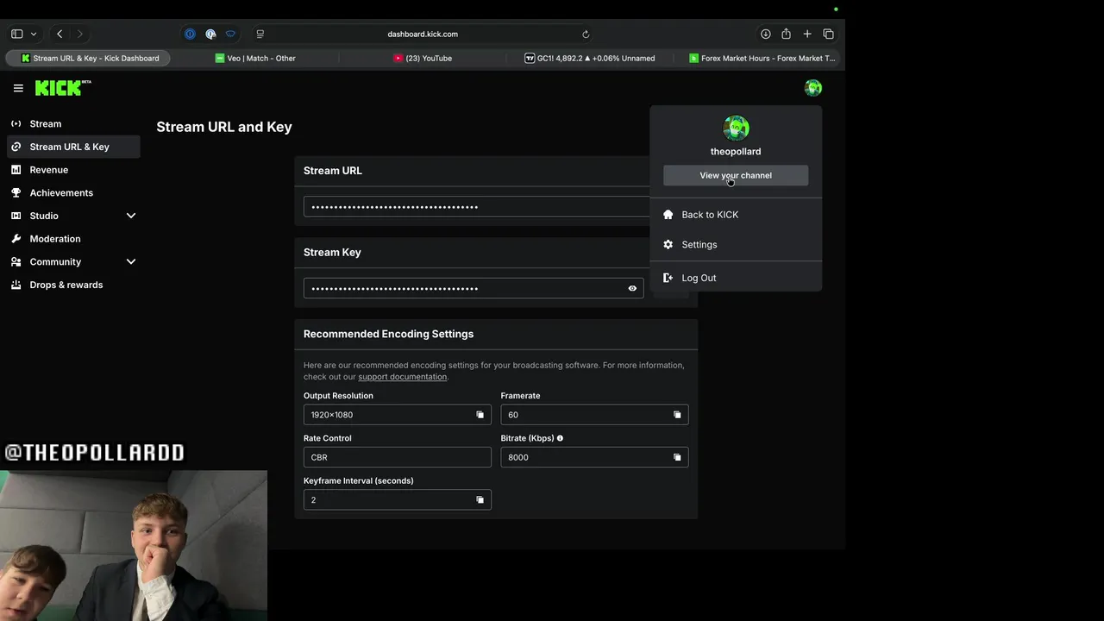Click the Bitrate info icon
The image size is (1104, 621).
[560, 438]
